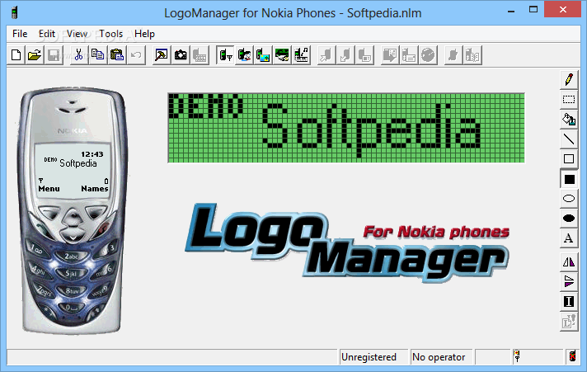Invert the logo colors

(569, 302)
